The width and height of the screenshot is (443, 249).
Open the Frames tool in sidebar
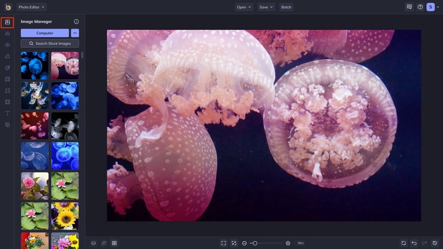(x=7, y=79)
